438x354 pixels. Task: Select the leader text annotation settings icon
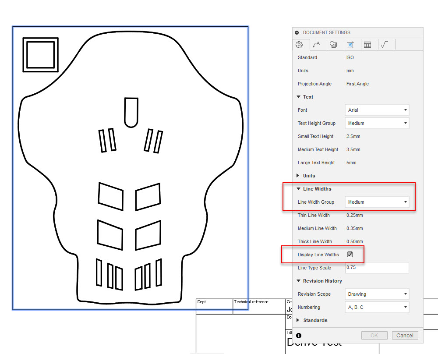point(317,44)
